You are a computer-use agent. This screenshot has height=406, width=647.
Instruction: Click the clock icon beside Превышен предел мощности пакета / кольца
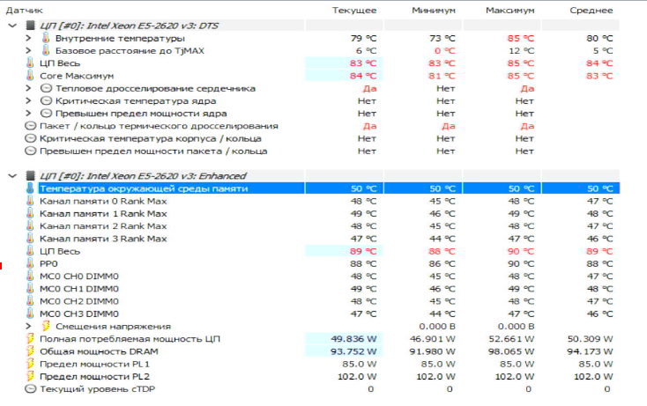30,151
